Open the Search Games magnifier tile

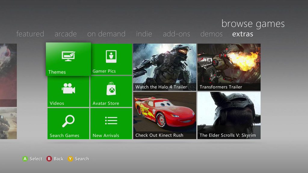tap(68, 123)
